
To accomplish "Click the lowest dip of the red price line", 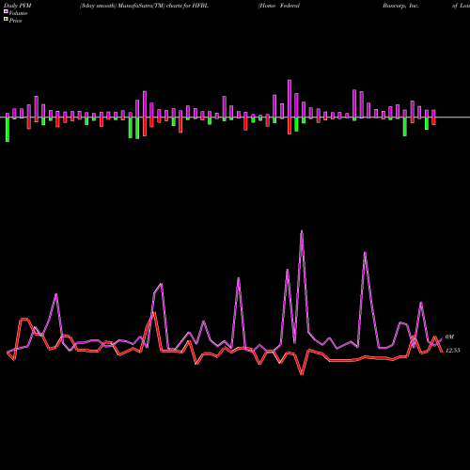I will pyautogui.click(x=302, y=374).
